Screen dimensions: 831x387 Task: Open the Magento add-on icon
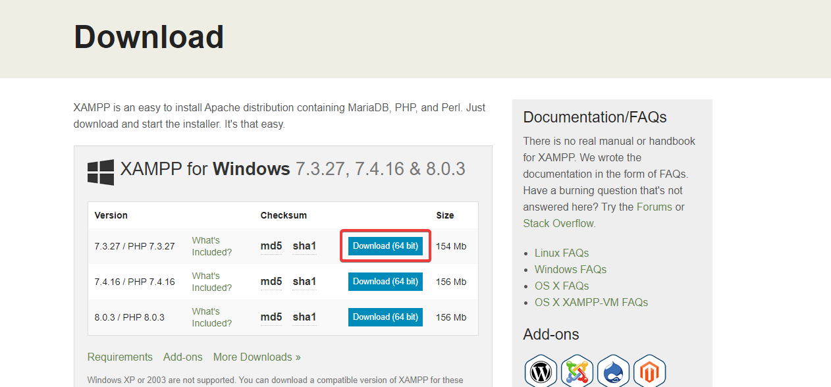pyautogui.click(x=650, y=371)
